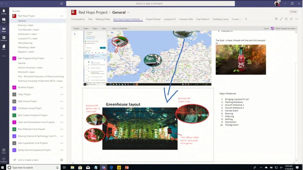Viewport: 303px width, 170px height.
Task: Open the Draw menu in OneNote
Action: point(95,29)
